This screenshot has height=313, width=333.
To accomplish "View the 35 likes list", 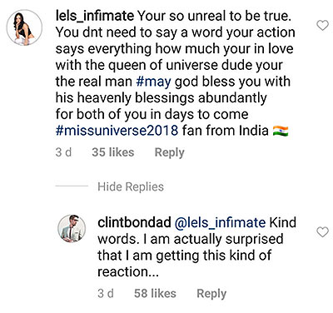I will pos(113,152).
